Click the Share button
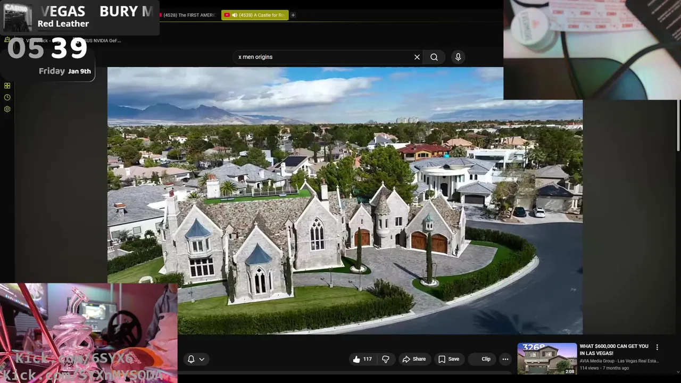Viewport: 681px width, 383px height. (x=414, y=359)
